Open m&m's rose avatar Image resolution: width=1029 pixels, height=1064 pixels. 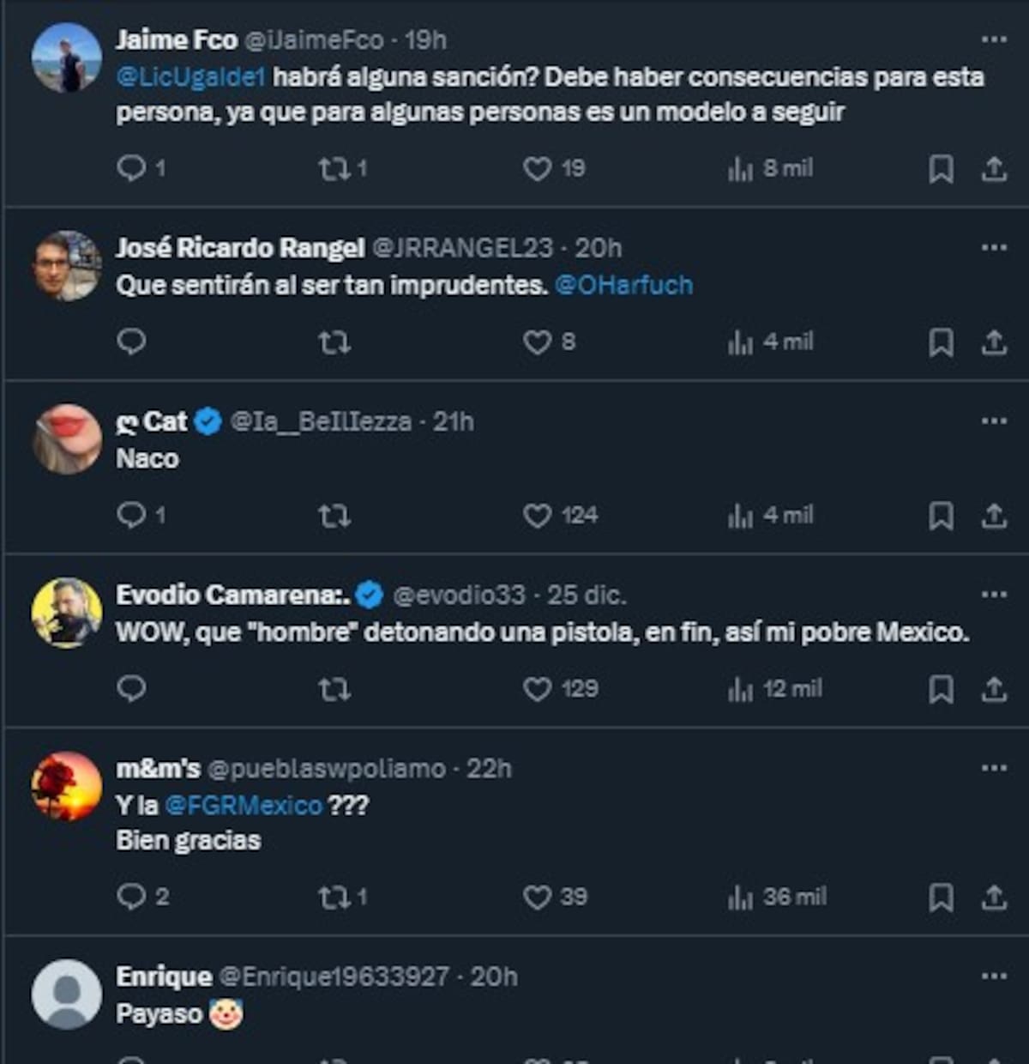pyautogui.click(x=66, y=786)
